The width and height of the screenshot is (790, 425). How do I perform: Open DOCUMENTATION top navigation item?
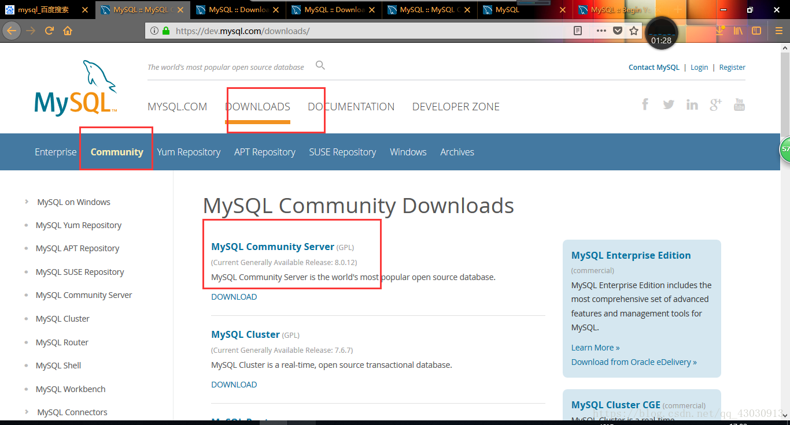[x=351, y=107]
